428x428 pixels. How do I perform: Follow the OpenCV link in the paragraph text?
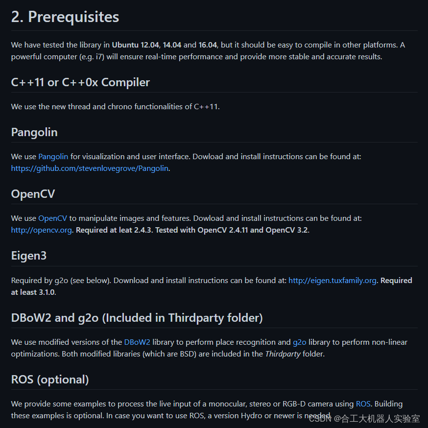52,218
